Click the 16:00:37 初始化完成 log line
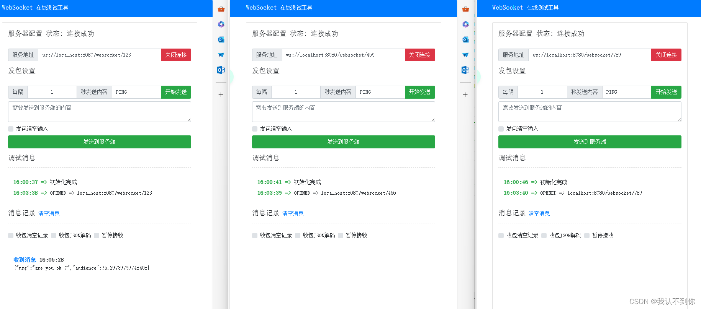 pyautogui.click(x=45, y=182)
